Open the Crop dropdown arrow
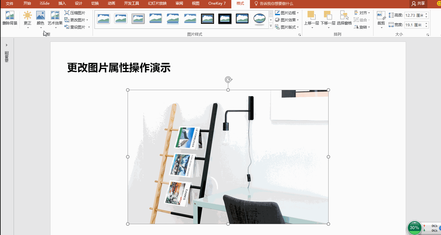The height and width of the screenshot is (235, 441). point(381,28)
